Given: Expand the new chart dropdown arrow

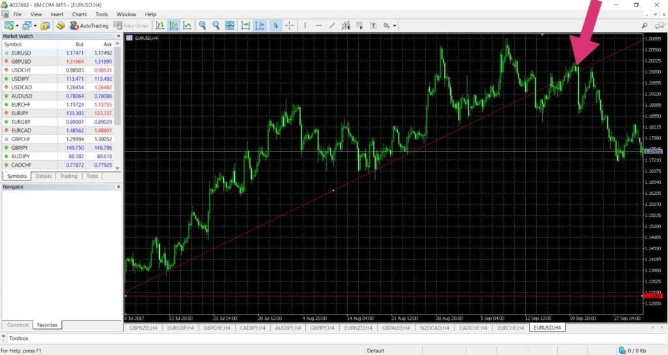Looking at the screenshot, I should [17, 26].
